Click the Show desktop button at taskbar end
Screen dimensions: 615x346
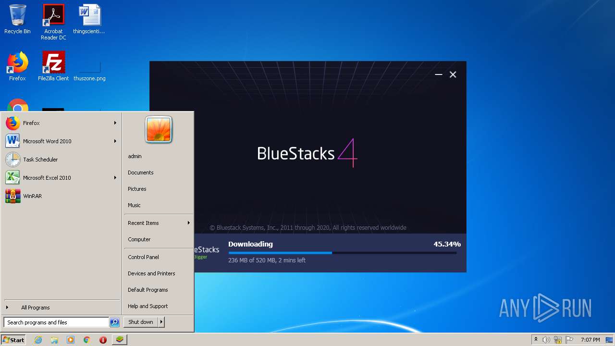610,340
